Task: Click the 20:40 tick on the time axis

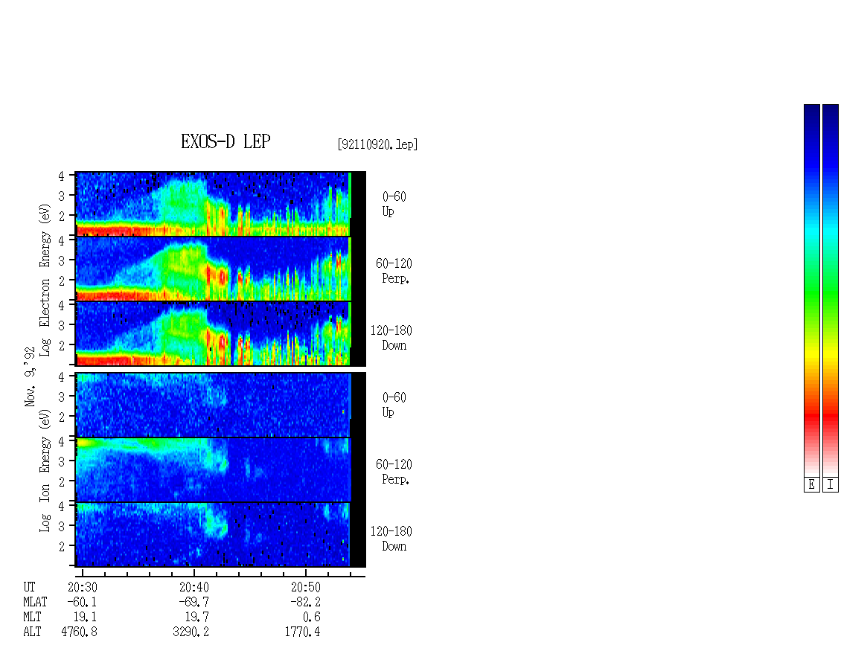Action: tap(194, 572)
